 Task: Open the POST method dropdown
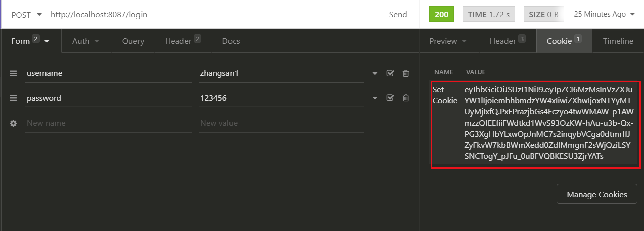pos(27,15)
